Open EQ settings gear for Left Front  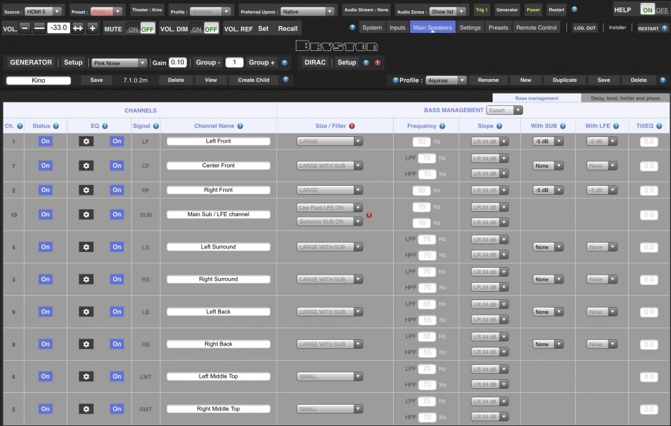(86, 141)
